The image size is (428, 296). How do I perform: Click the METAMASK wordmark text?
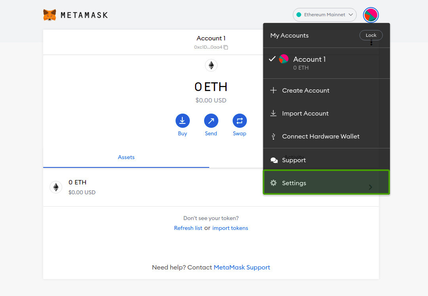point(84,15)
